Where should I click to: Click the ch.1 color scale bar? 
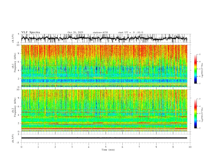[195, 69]
